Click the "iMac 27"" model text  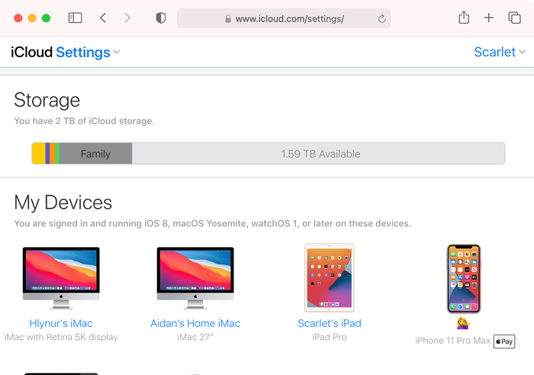tap(195, 337)
